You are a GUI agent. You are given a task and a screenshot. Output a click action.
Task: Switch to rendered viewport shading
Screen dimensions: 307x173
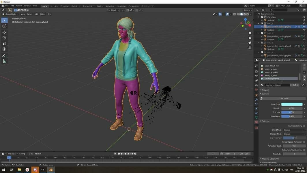tap(248, 14)
